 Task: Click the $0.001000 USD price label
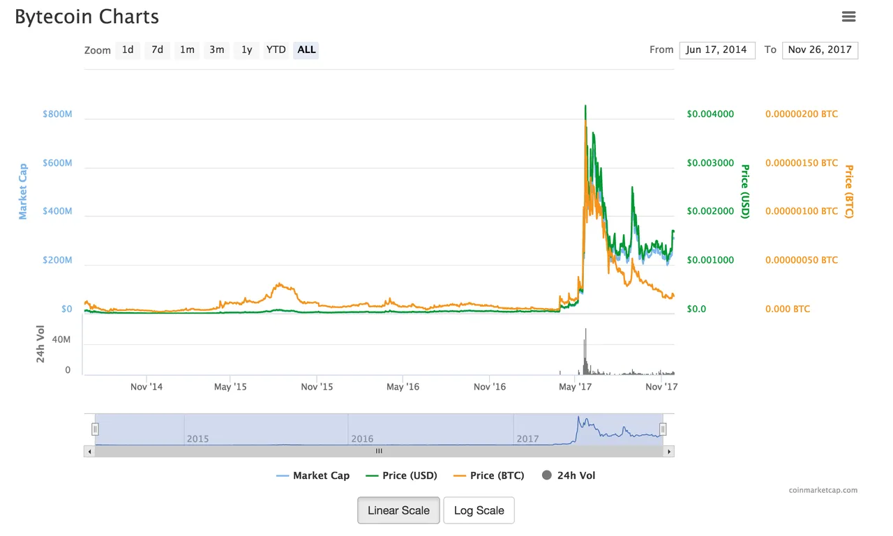click(x=710, y=260)
